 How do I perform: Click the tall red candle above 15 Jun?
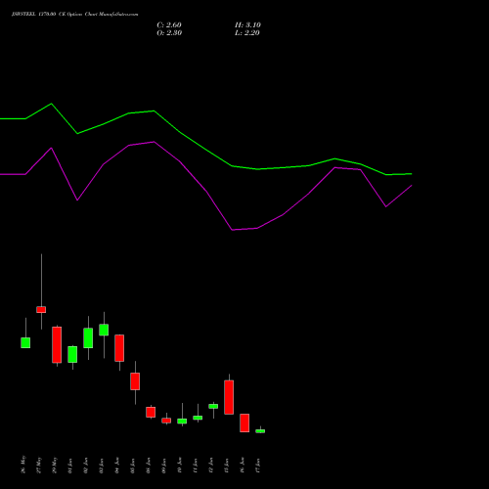[229, 397]
